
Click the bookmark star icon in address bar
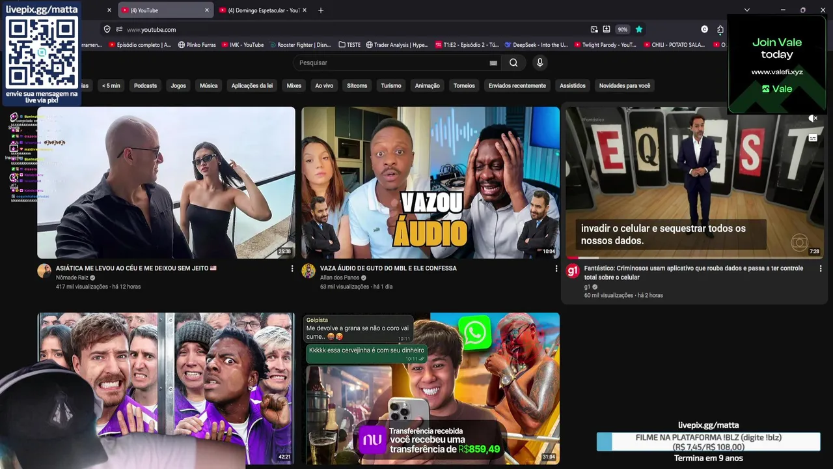pos(639,29)
